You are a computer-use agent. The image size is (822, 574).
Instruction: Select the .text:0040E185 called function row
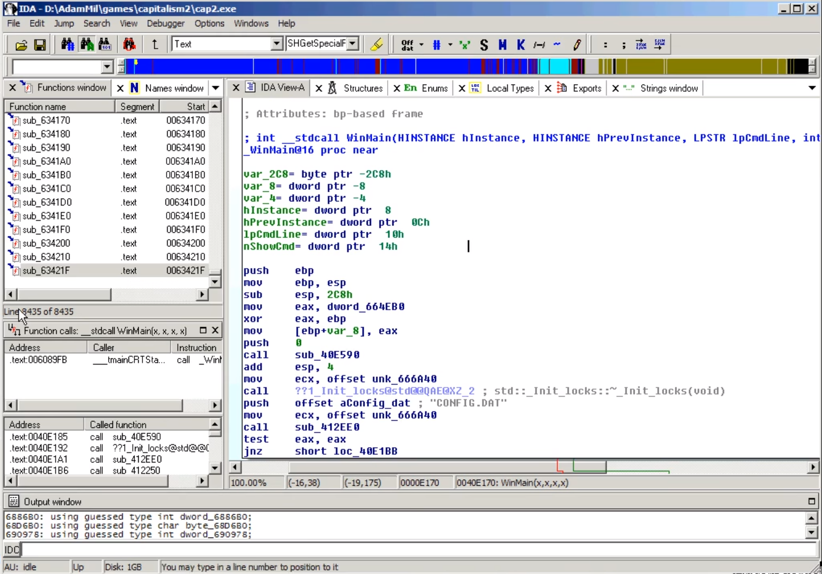point(107,437)
